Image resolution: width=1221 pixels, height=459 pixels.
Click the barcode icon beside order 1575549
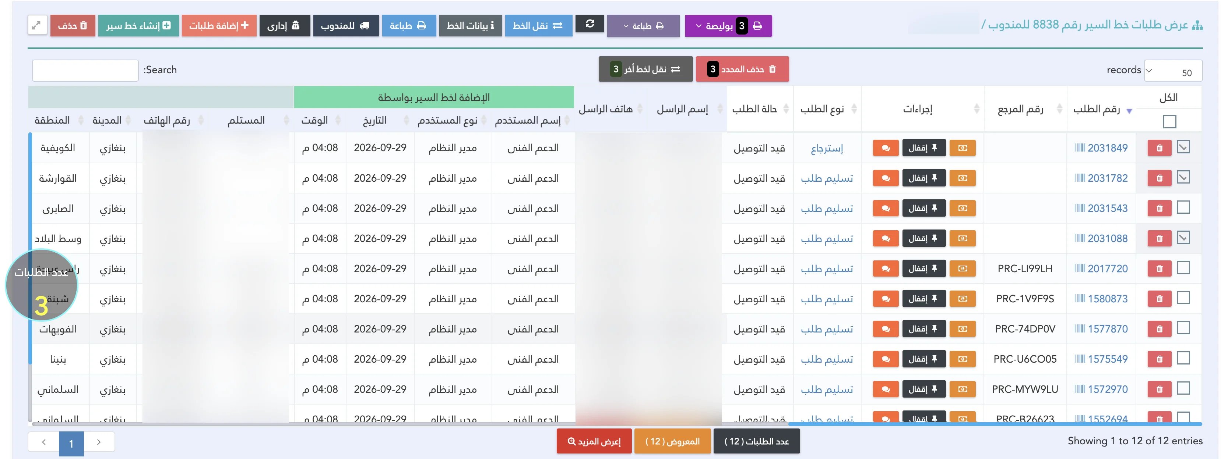pos(1079,359)
